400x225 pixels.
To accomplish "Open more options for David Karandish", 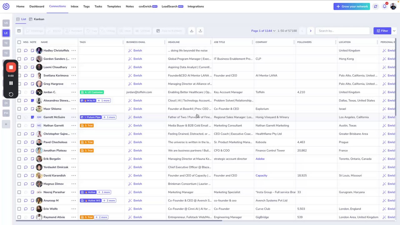I will point(73,175).
